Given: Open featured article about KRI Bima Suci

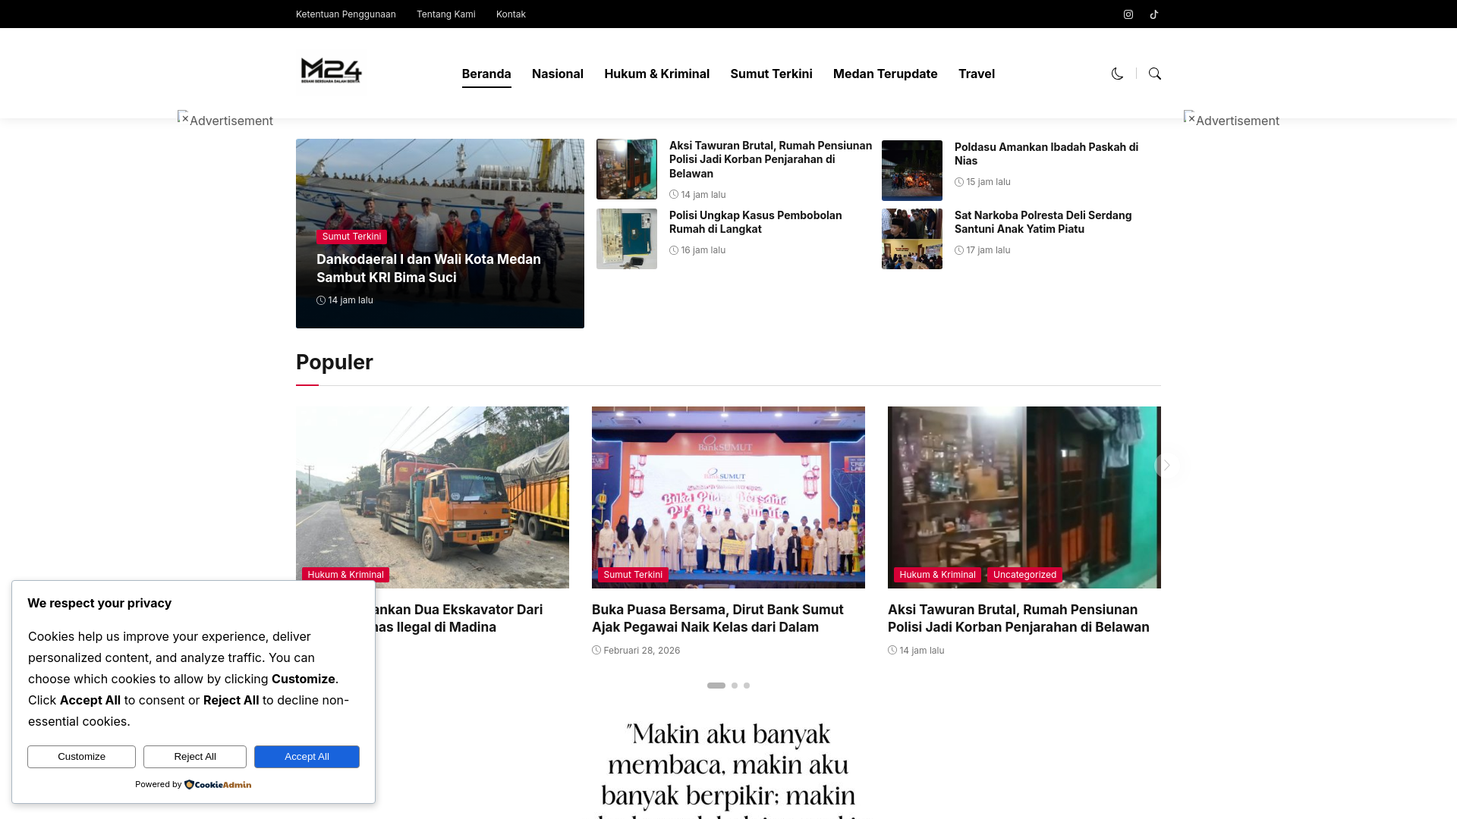Looking at the screenshot, I should coord(429,268).
